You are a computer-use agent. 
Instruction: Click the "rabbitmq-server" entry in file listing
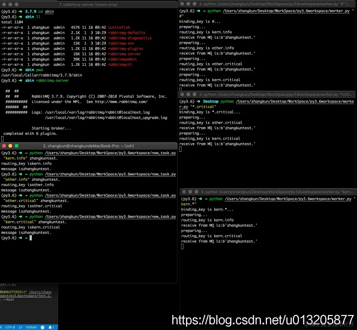pos(124,54)
